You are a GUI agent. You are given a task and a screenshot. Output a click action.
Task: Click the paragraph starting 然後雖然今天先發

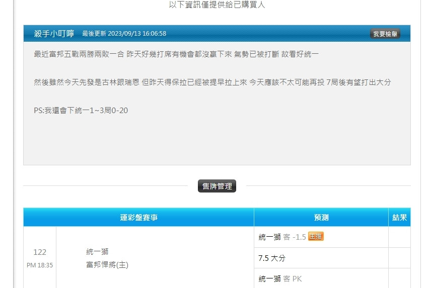coord(212,82)
